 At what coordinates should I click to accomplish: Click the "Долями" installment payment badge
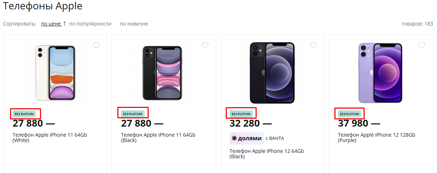pyautogui.click(x=247, y=138)
